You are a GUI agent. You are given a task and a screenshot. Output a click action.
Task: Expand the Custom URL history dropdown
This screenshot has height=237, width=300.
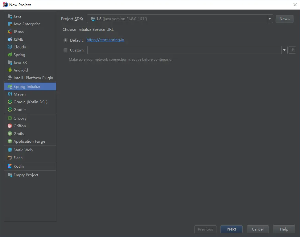[284, 50]
